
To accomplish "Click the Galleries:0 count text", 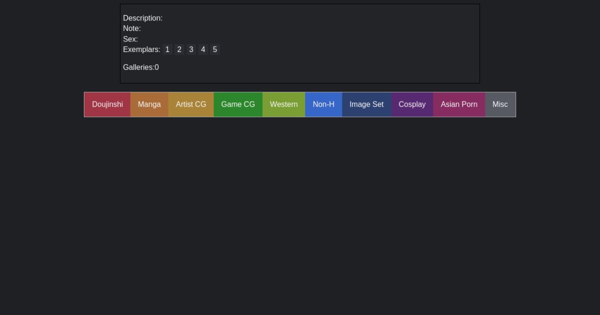I will click(x=141, y=67).
